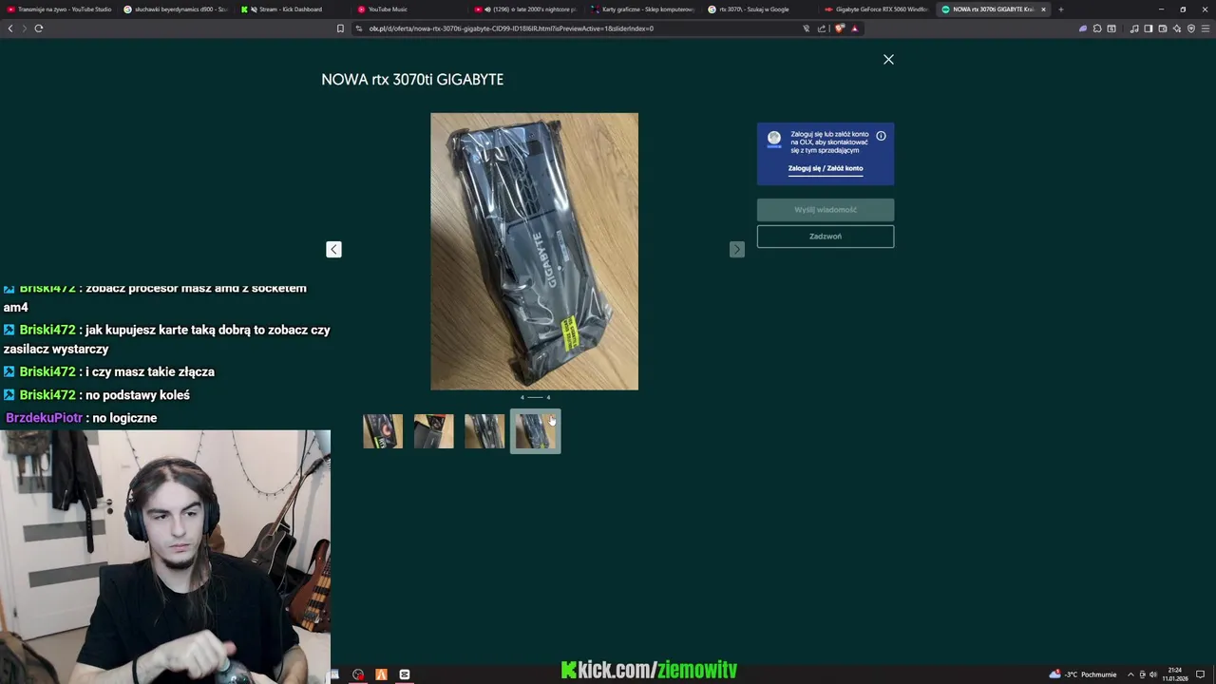This screenshot has width=1216, height=684.
Task: Switch to rtx 3070ti Google search tab
Action: pyautogui.click(x=760, y=9)
